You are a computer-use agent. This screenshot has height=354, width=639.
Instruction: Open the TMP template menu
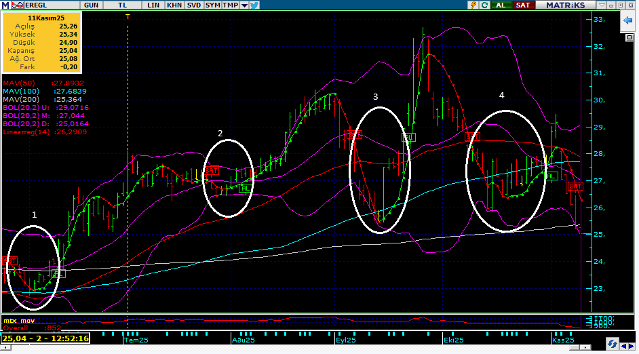click(x=231, y=5)
